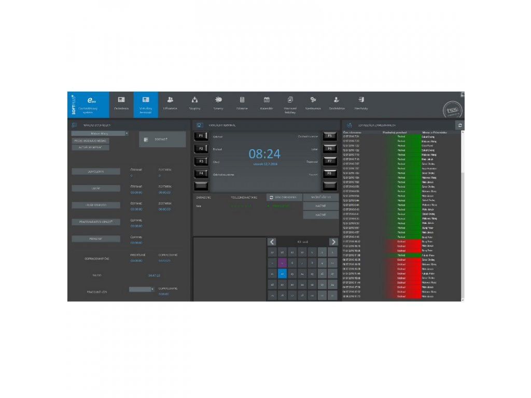
Task: Open the Skupiny groups icon
Action: coord(195,104)
